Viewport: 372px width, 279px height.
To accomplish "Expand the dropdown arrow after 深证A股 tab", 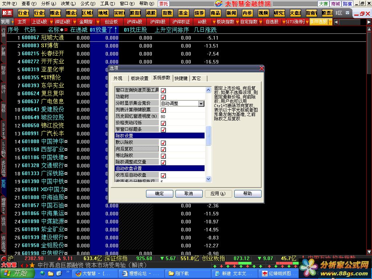I will click(74, 22).
